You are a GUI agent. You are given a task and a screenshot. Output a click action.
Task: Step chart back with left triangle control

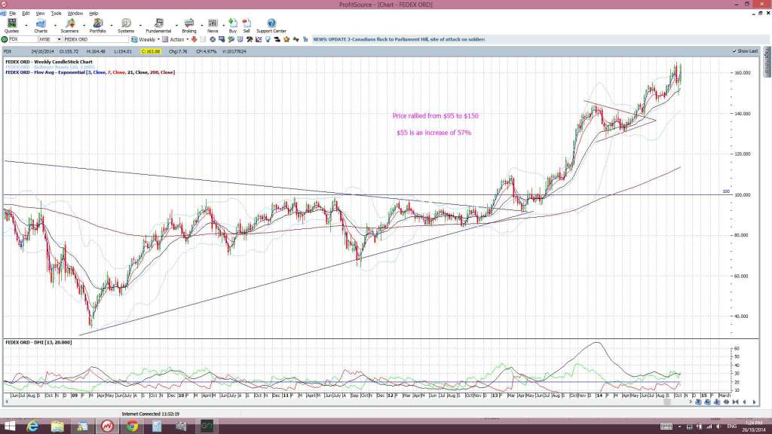click(x=744, y=402)
